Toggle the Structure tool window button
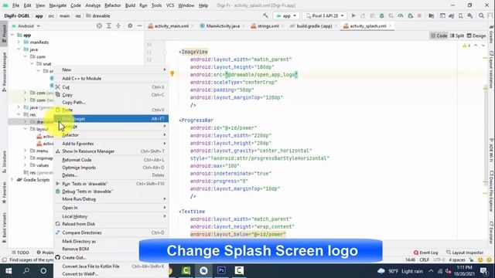Screen dimensions: 495x278 tap(4, 161)
